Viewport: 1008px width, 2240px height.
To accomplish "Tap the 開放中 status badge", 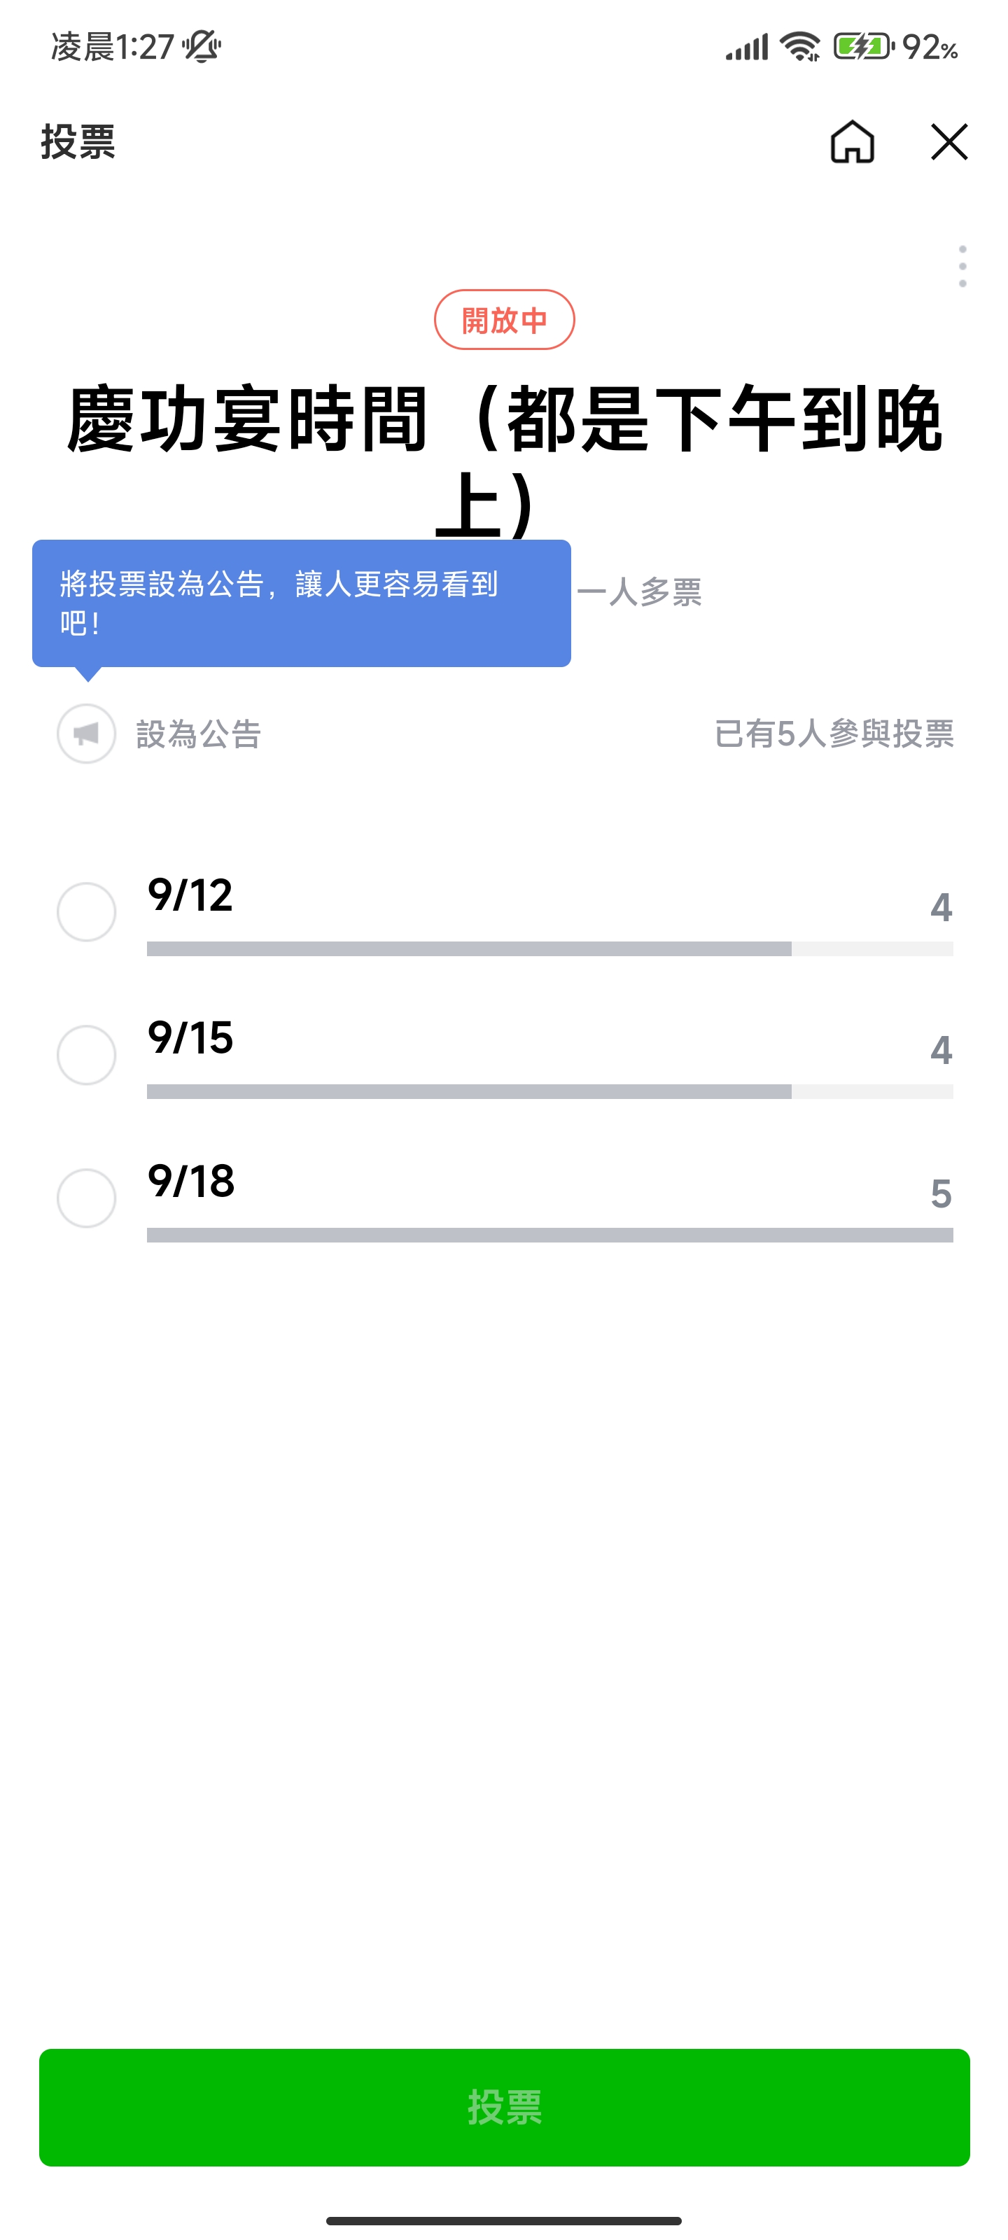I will (x=505, y=320).
